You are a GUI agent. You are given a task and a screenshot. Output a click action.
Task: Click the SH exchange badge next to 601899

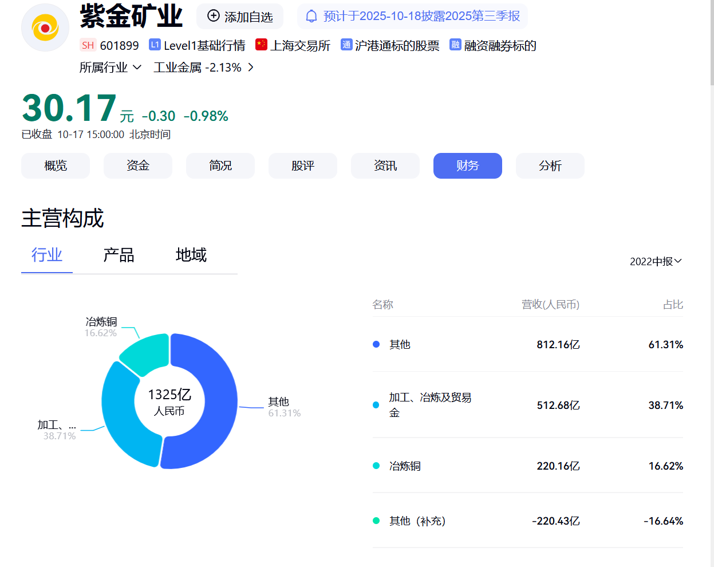pos(88,45)
